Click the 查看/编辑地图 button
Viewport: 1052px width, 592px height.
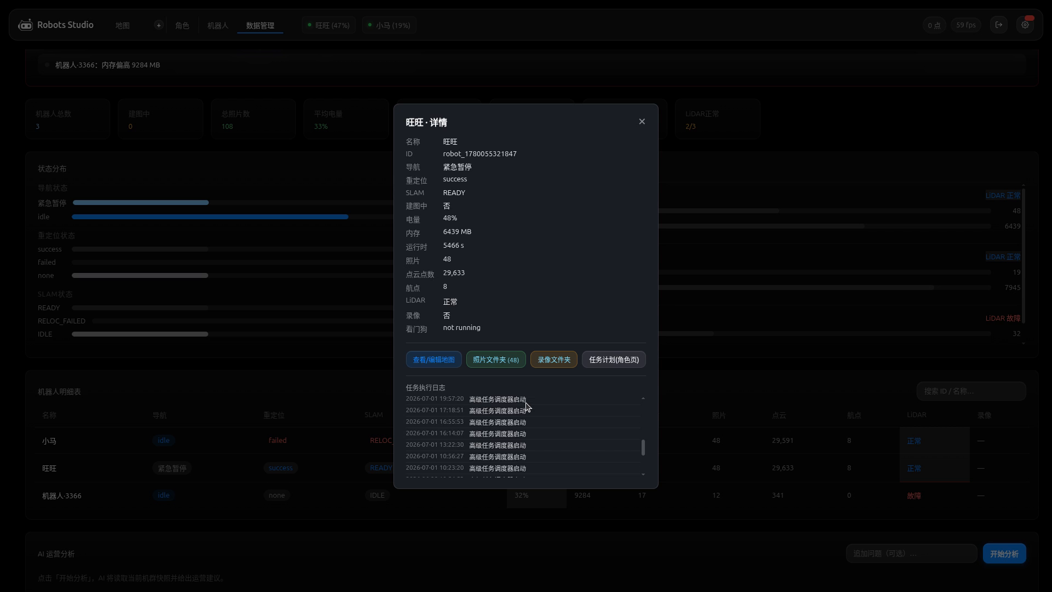pyautogui.click(x=434, y=360)
